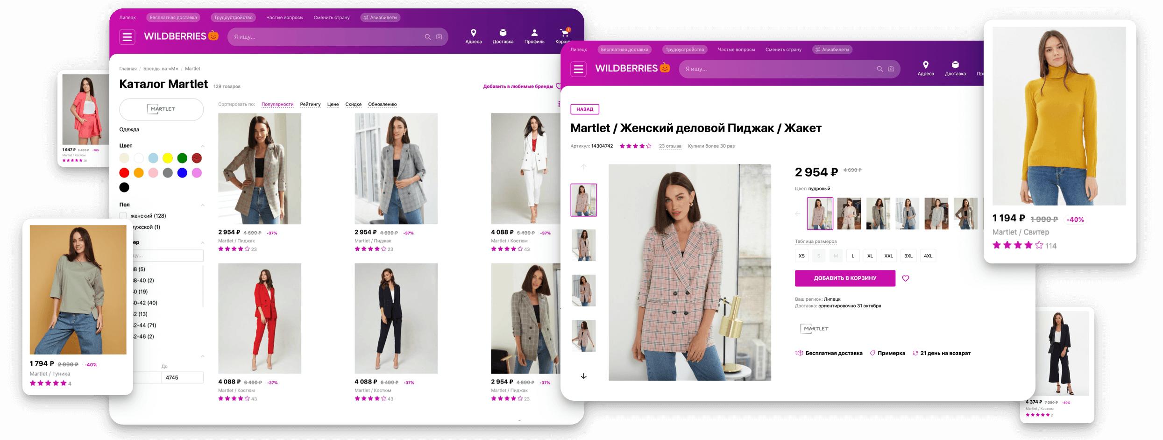Open Авиабилеты on the product page top bar
The image size is (1163, 440).
(832, 50)
